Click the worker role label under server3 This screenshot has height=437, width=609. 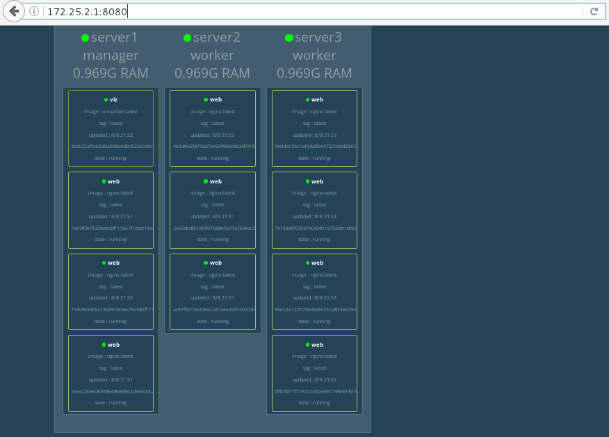(314, 55)
